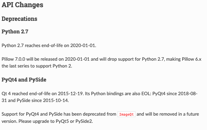Click the Deprecations section heading

pos(19,19)
